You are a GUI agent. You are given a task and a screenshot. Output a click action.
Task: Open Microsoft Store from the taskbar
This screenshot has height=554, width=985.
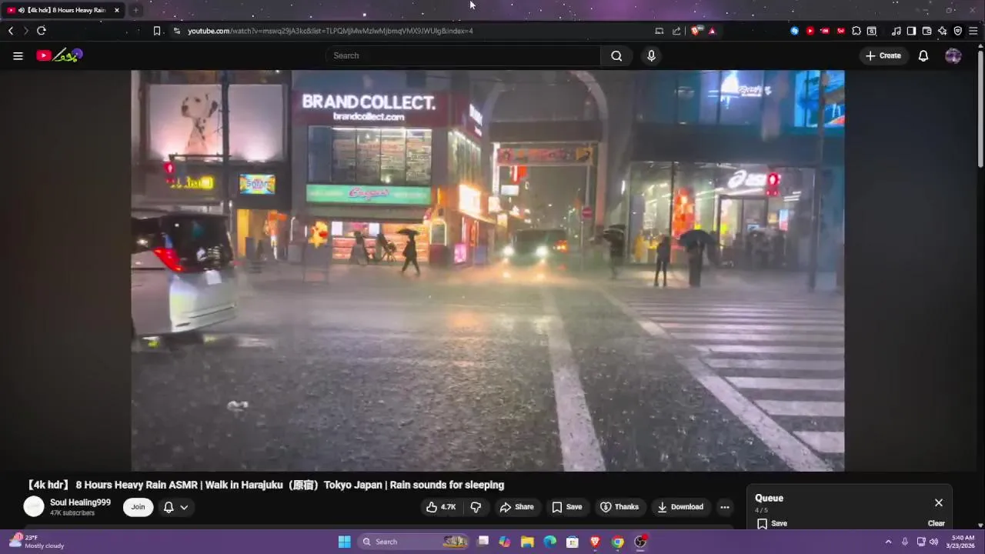(573, 542)
